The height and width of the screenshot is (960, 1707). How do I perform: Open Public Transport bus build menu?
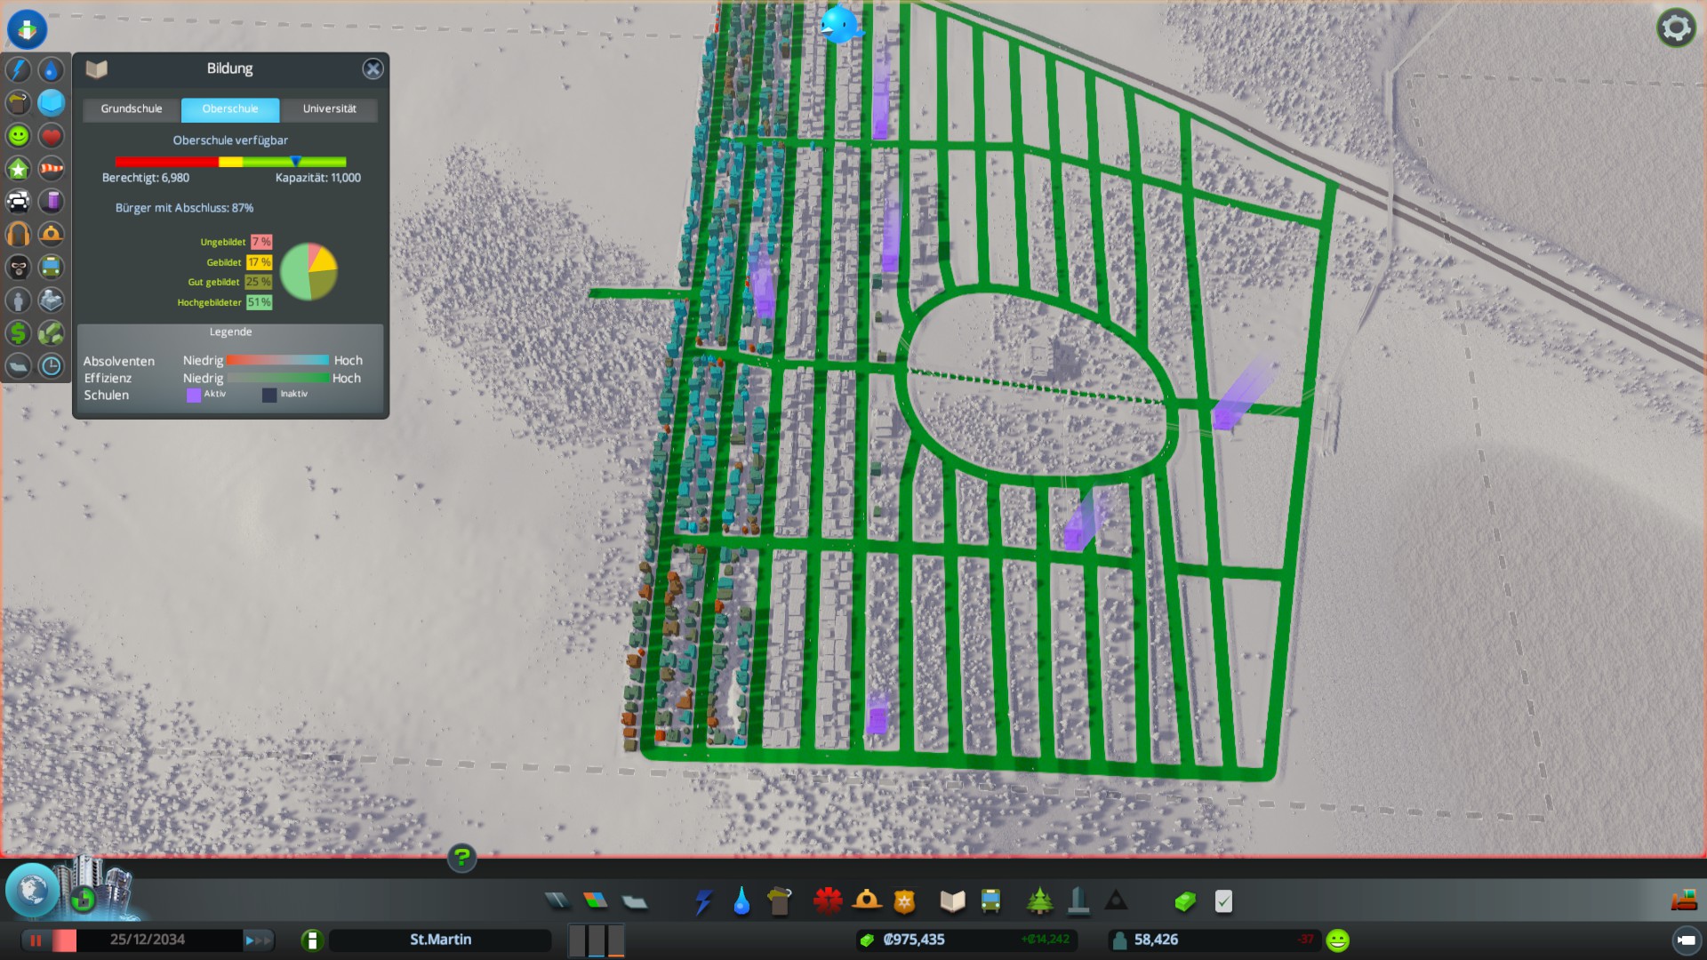point(990,901)
